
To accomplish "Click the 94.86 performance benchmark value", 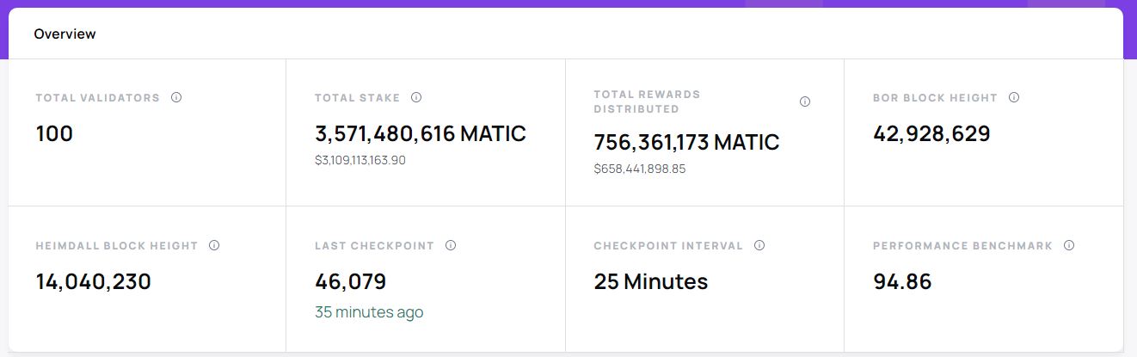I will click(x=902, y=282).
